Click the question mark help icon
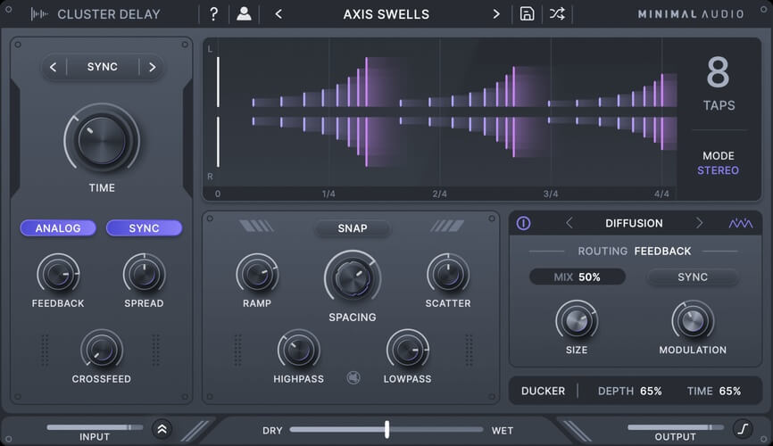Viewport: 773px width, 446px height. click(213, 14)
